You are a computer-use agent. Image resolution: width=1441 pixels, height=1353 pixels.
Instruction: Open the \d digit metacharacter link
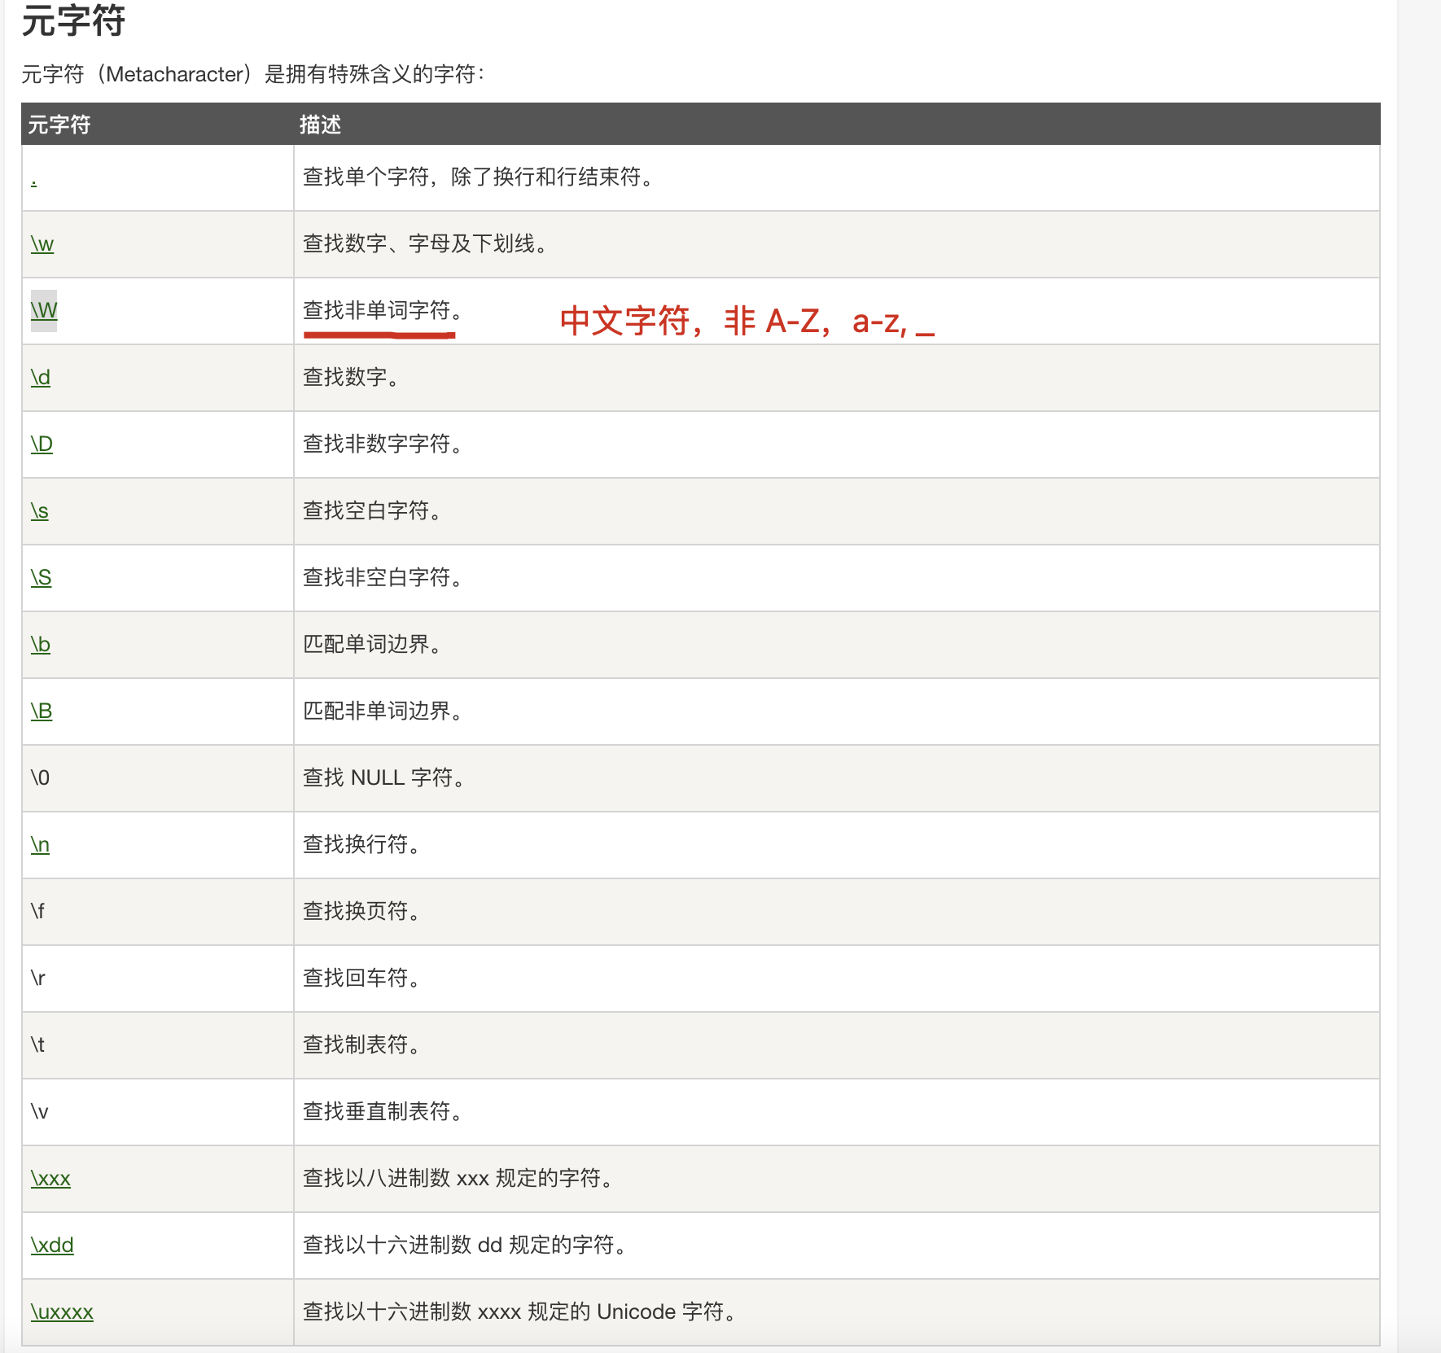pos(41,377)
